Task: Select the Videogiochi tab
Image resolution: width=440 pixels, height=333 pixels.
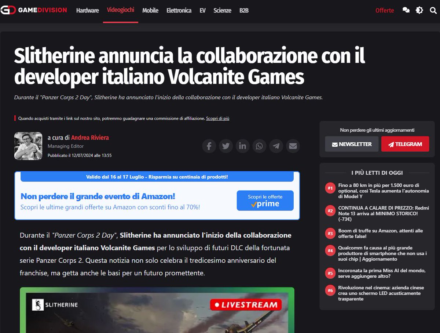Action: point(121,10)
